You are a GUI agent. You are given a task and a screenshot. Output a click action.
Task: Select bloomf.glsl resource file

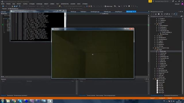coord(162,80)
